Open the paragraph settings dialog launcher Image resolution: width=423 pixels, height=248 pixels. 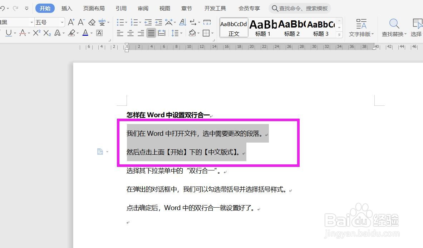point(214,40)
